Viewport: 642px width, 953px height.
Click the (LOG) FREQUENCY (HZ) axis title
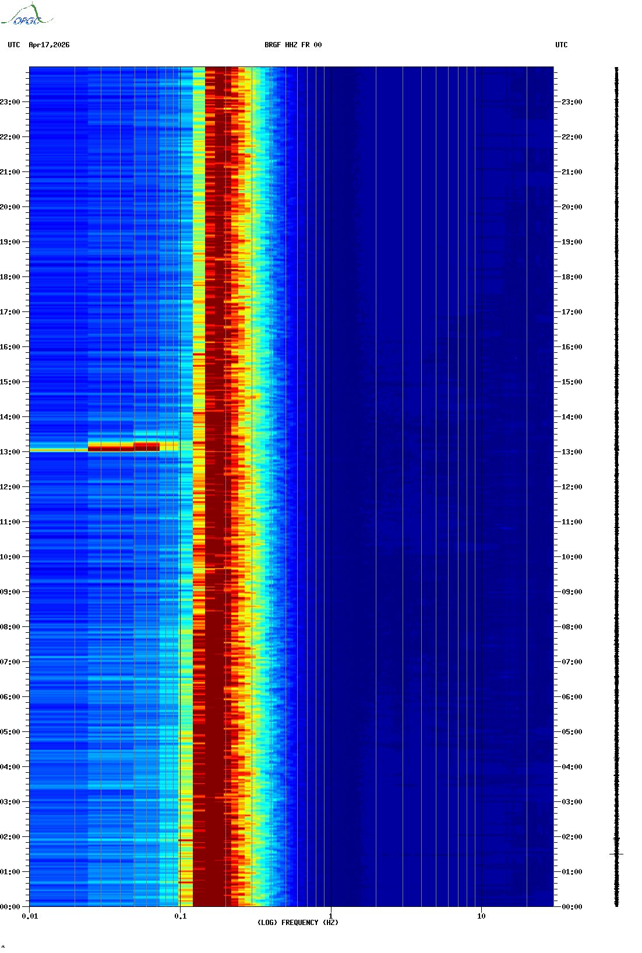298,923
